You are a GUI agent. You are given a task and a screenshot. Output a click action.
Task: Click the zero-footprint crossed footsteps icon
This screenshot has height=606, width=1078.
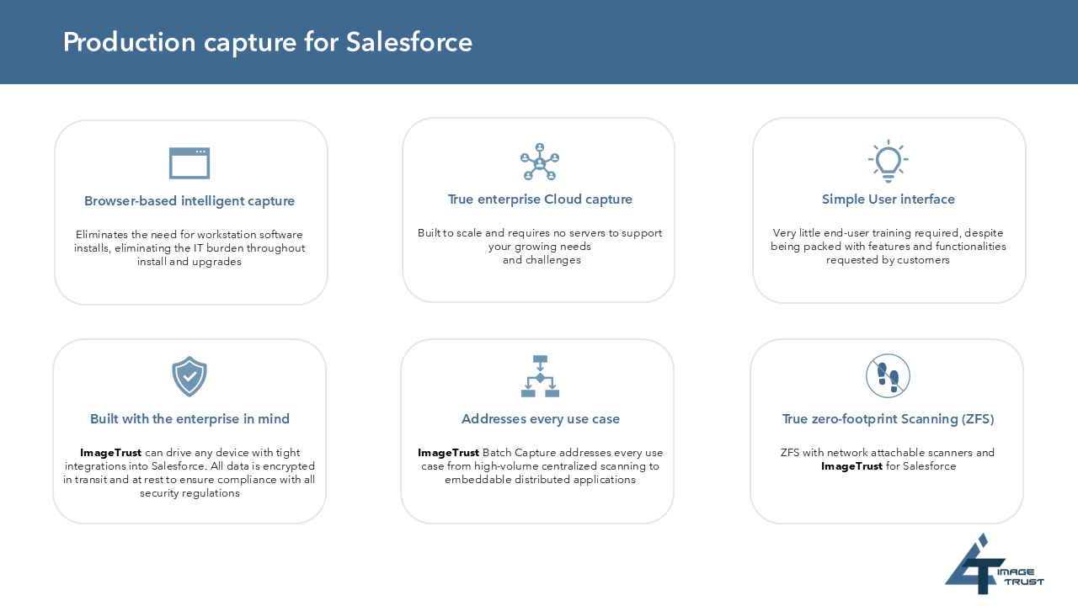click(x=888, y=375)
